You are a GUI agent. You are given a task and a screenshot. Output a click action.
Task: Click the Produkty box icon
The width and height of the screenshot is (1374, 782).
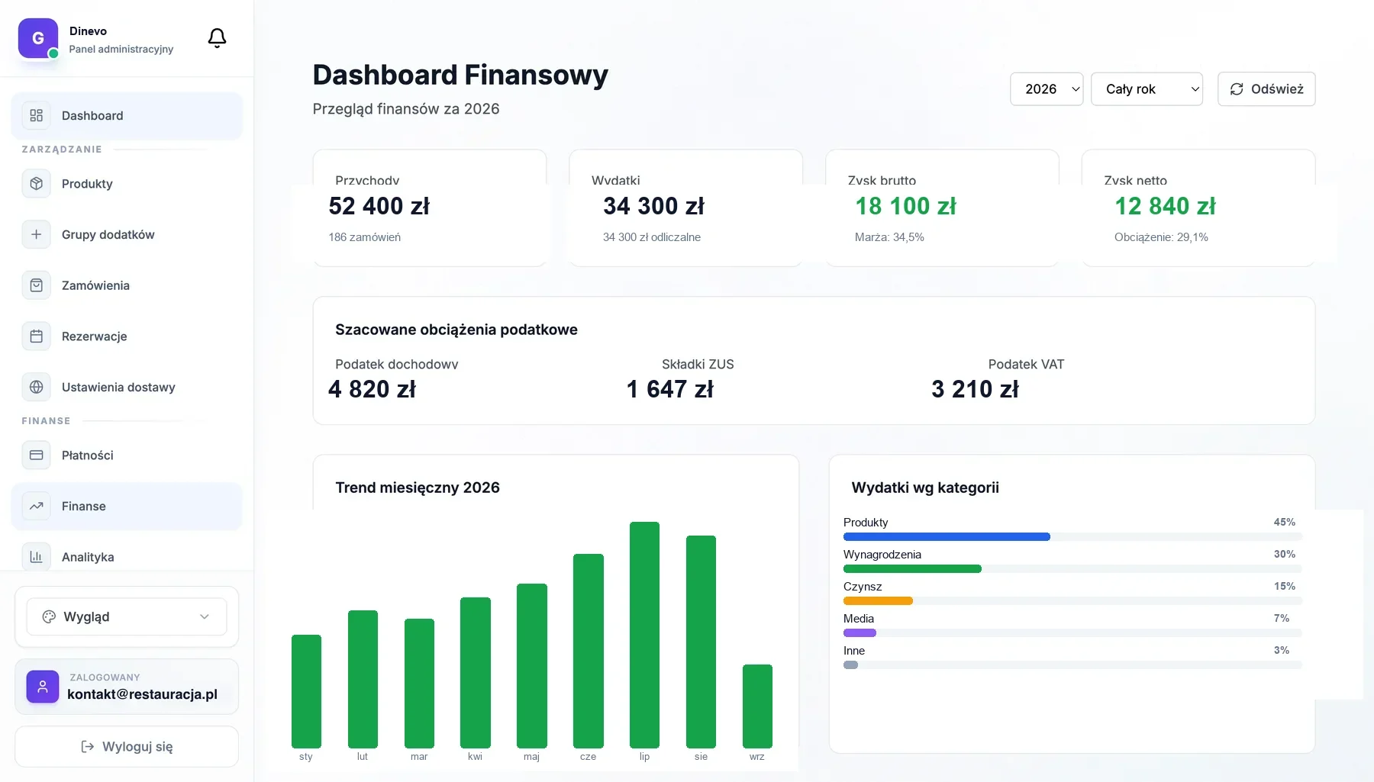pos(36,183)
